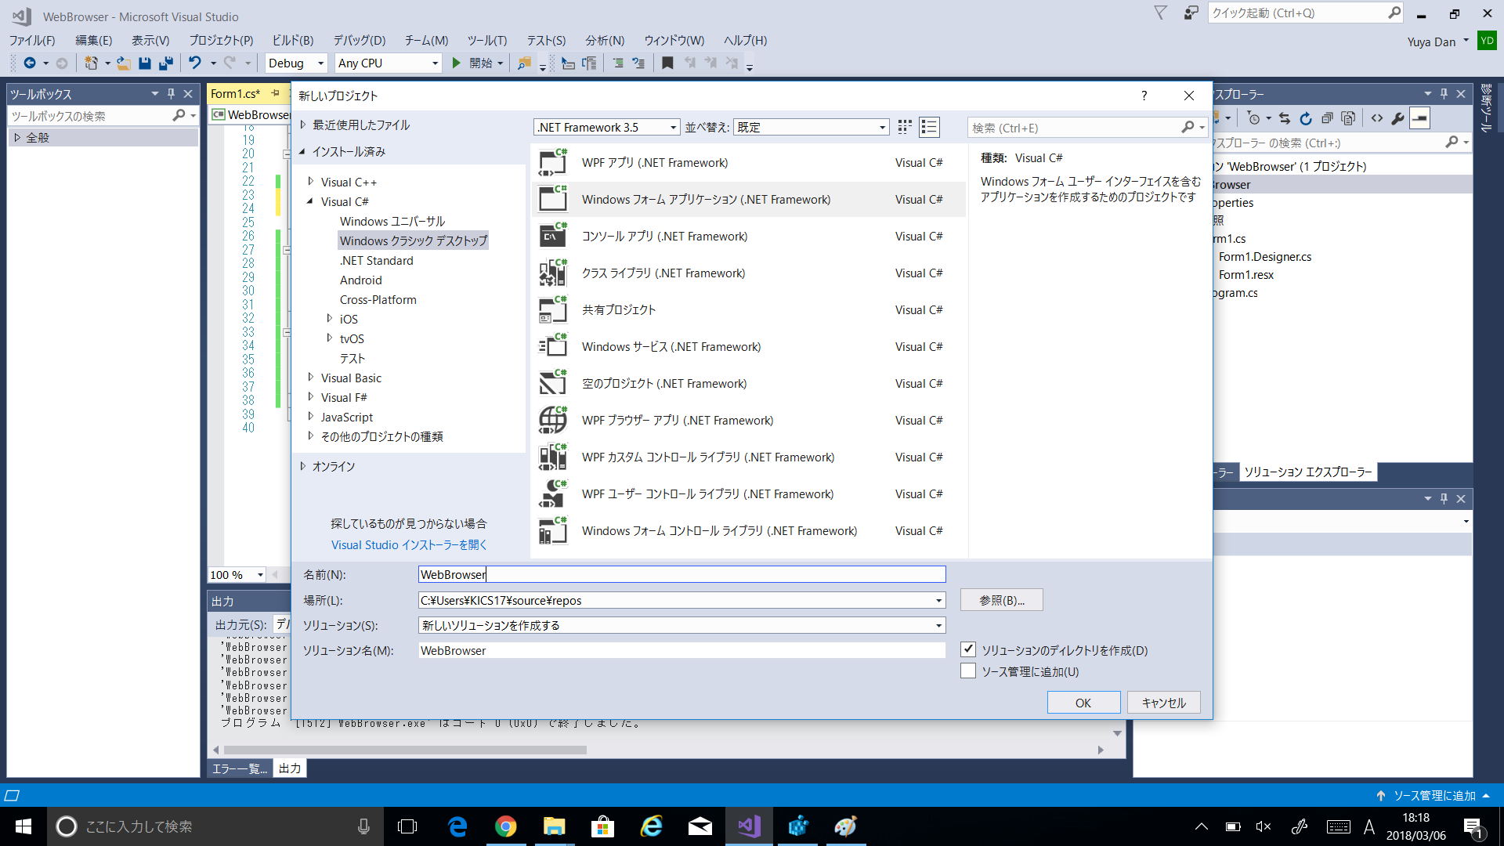Click the bookmark icon in the toolbar
The width and height of the screenshot is (1504, 846).
pyautogui.click(x=667, y=63)
